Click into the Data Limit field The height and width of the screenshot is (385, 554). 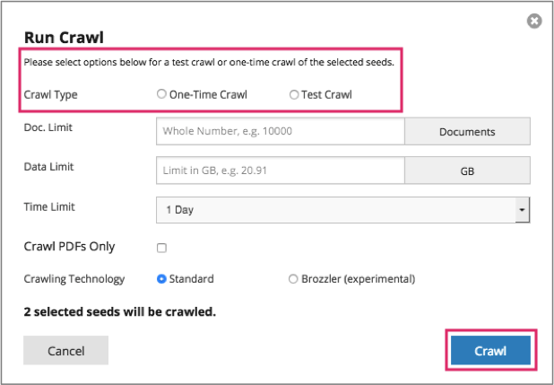pos(281,171)
